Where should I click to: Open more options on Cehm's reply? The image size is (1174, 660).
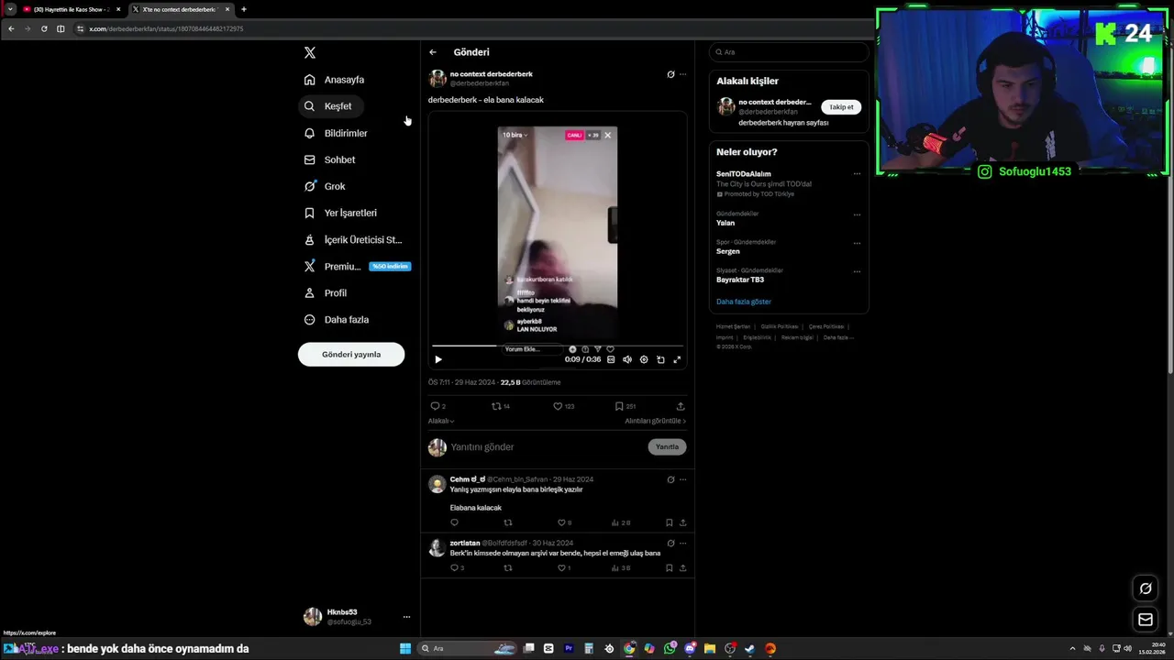682,479
